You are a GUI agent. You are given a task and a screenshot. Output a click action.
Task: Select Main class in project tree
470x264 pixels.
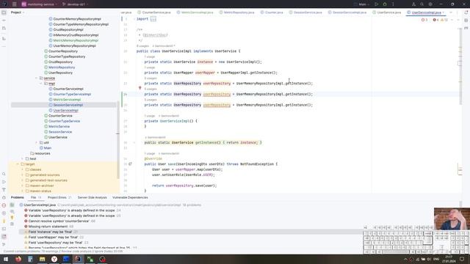(x=46, y=148)
